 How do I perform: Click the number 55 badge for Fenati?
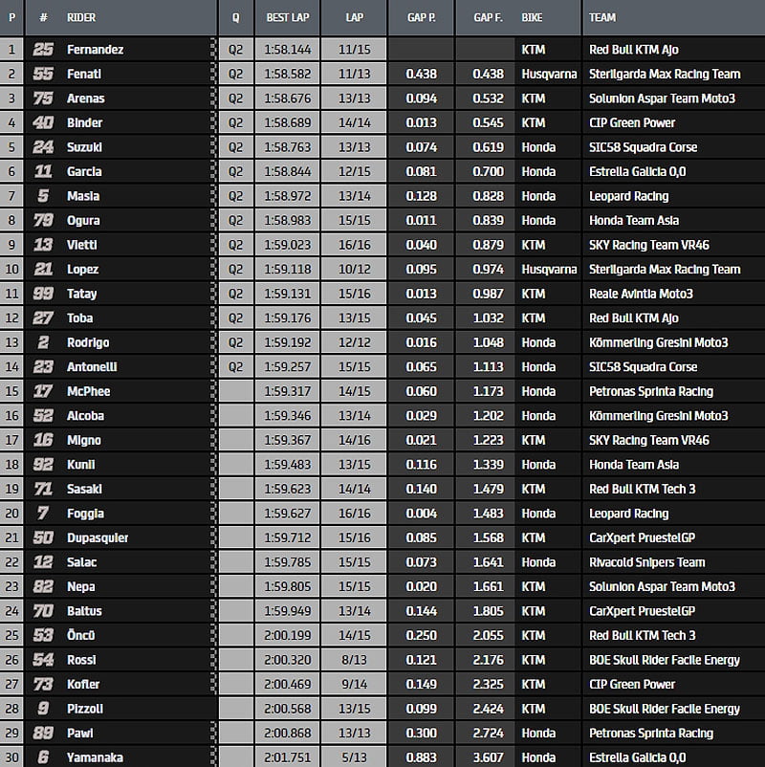coord(43,74)
